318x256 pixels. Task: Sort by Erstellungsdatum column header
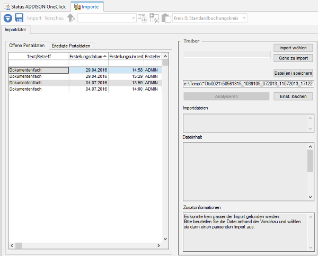coord(89,56)
